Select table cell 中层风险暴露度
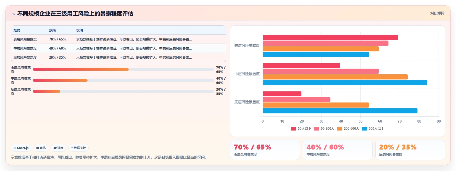Viewport: 456px width, 171px height. click(25, 48)
